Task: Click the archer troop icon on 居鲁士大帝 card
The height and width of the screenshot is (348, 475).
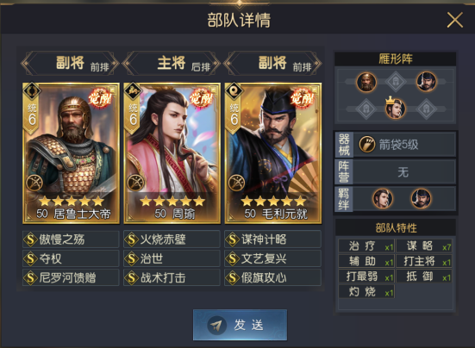Action: (34, 183)
